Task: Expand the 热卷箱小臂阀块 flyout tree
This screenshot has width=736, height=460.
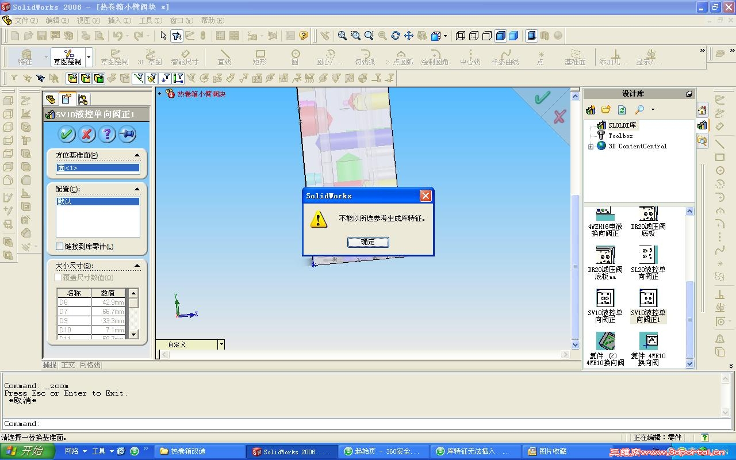Action: tap(160, 93)
